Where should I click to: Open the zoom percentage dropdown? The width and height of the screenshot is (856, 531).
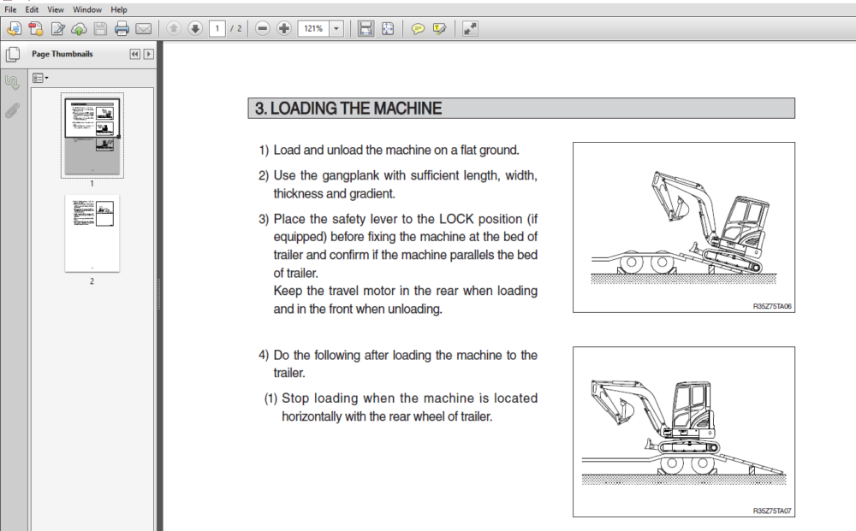tap(336, 28)
